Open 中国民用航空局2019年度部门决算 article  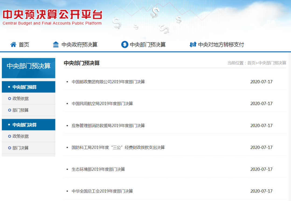coord(102,103)
